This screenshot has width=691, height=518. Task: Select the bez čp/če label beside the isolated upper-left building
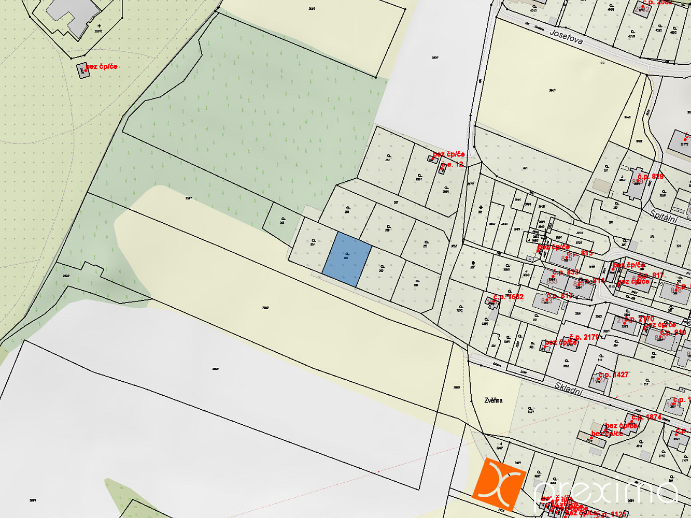[x=102, y=66]
